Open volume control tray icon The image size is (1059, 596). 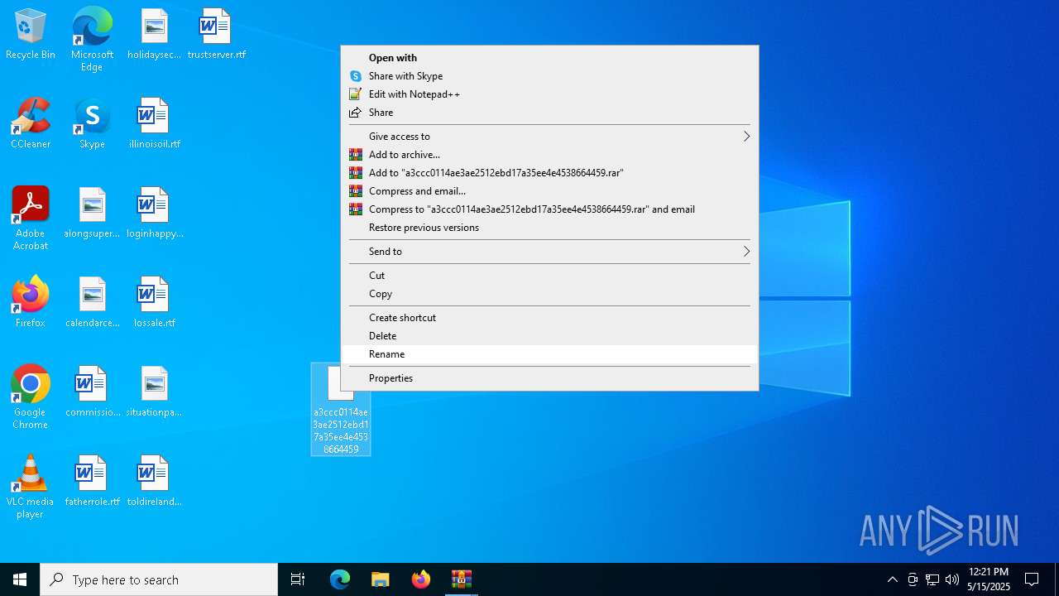click(952, 579)
